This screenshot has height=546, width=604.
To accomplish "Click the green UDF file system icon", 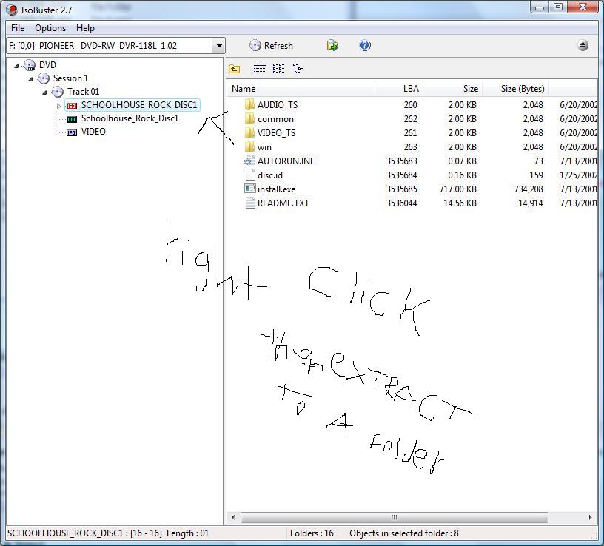I will tap(72, 119).
